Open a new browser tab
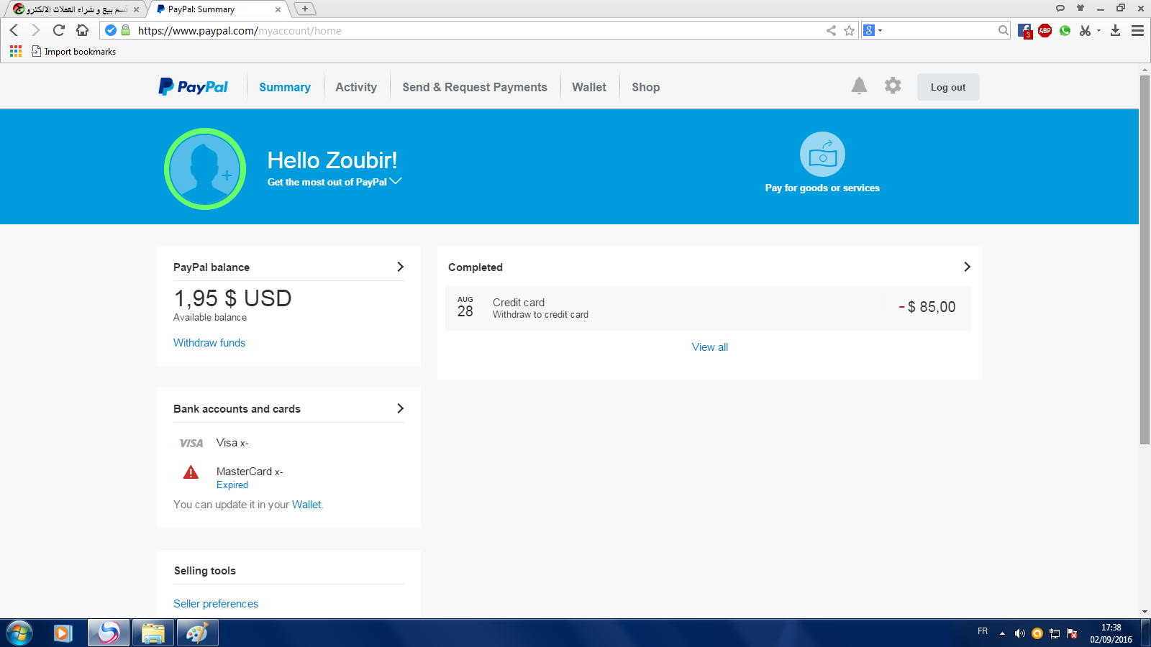Screen dimensions: 1151x647 [x=305, y=9]
